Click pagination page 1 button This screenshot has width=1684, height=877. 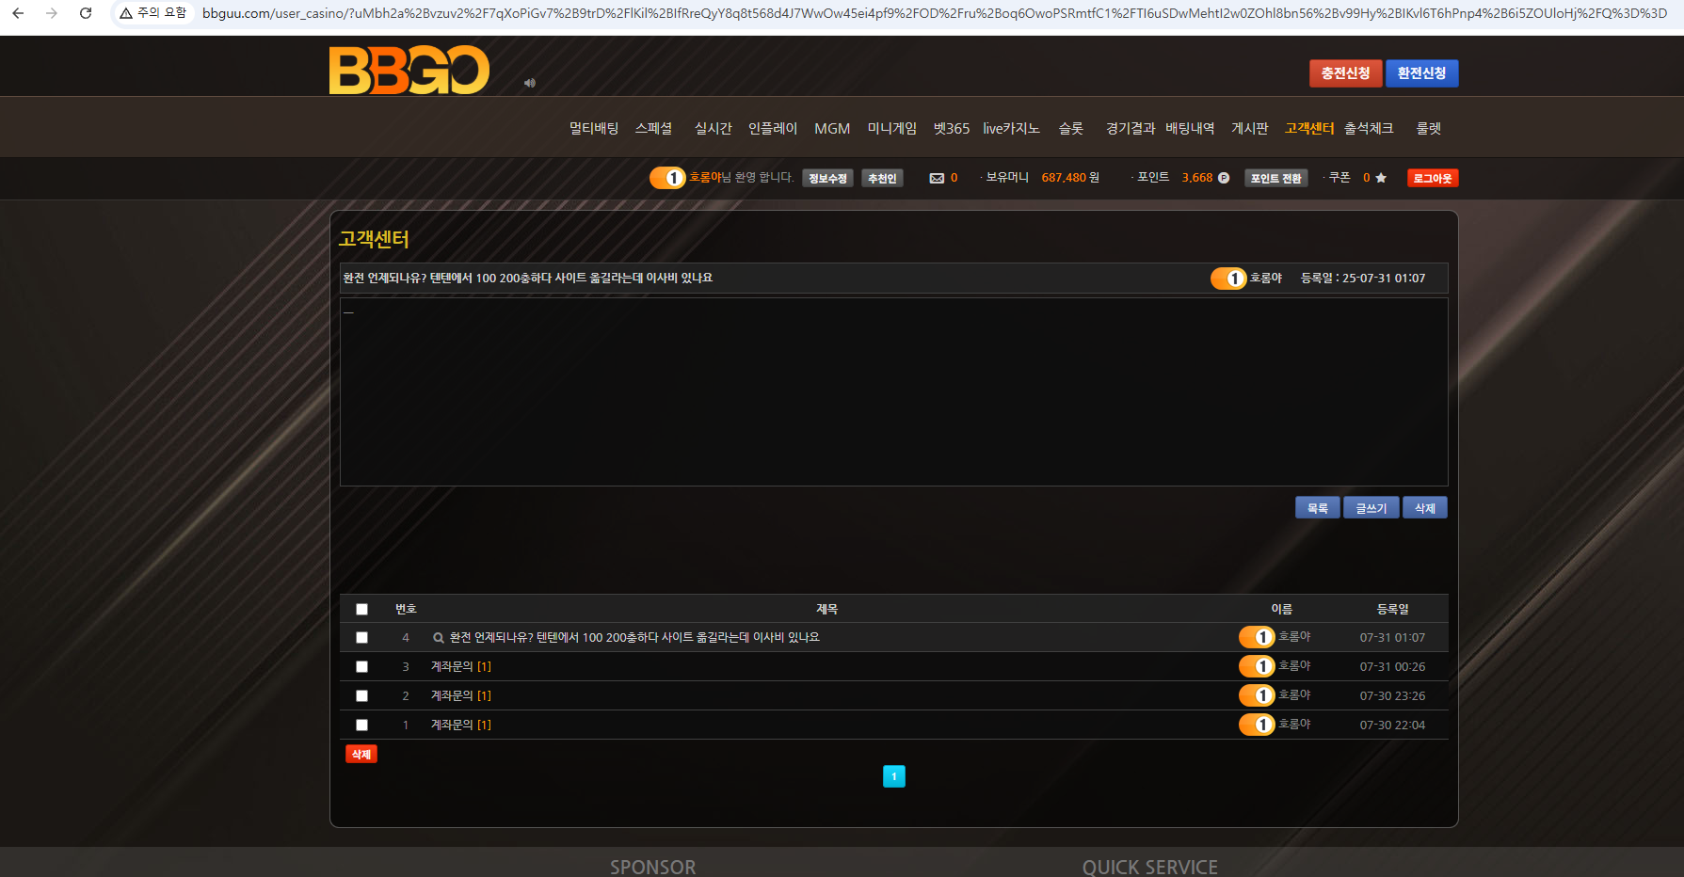pos(893,776)
